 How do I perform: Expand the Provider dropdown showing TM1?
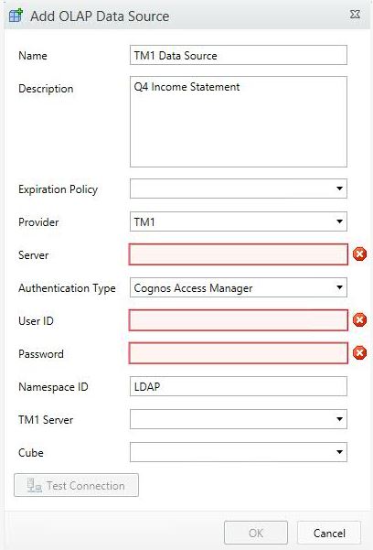239,221
